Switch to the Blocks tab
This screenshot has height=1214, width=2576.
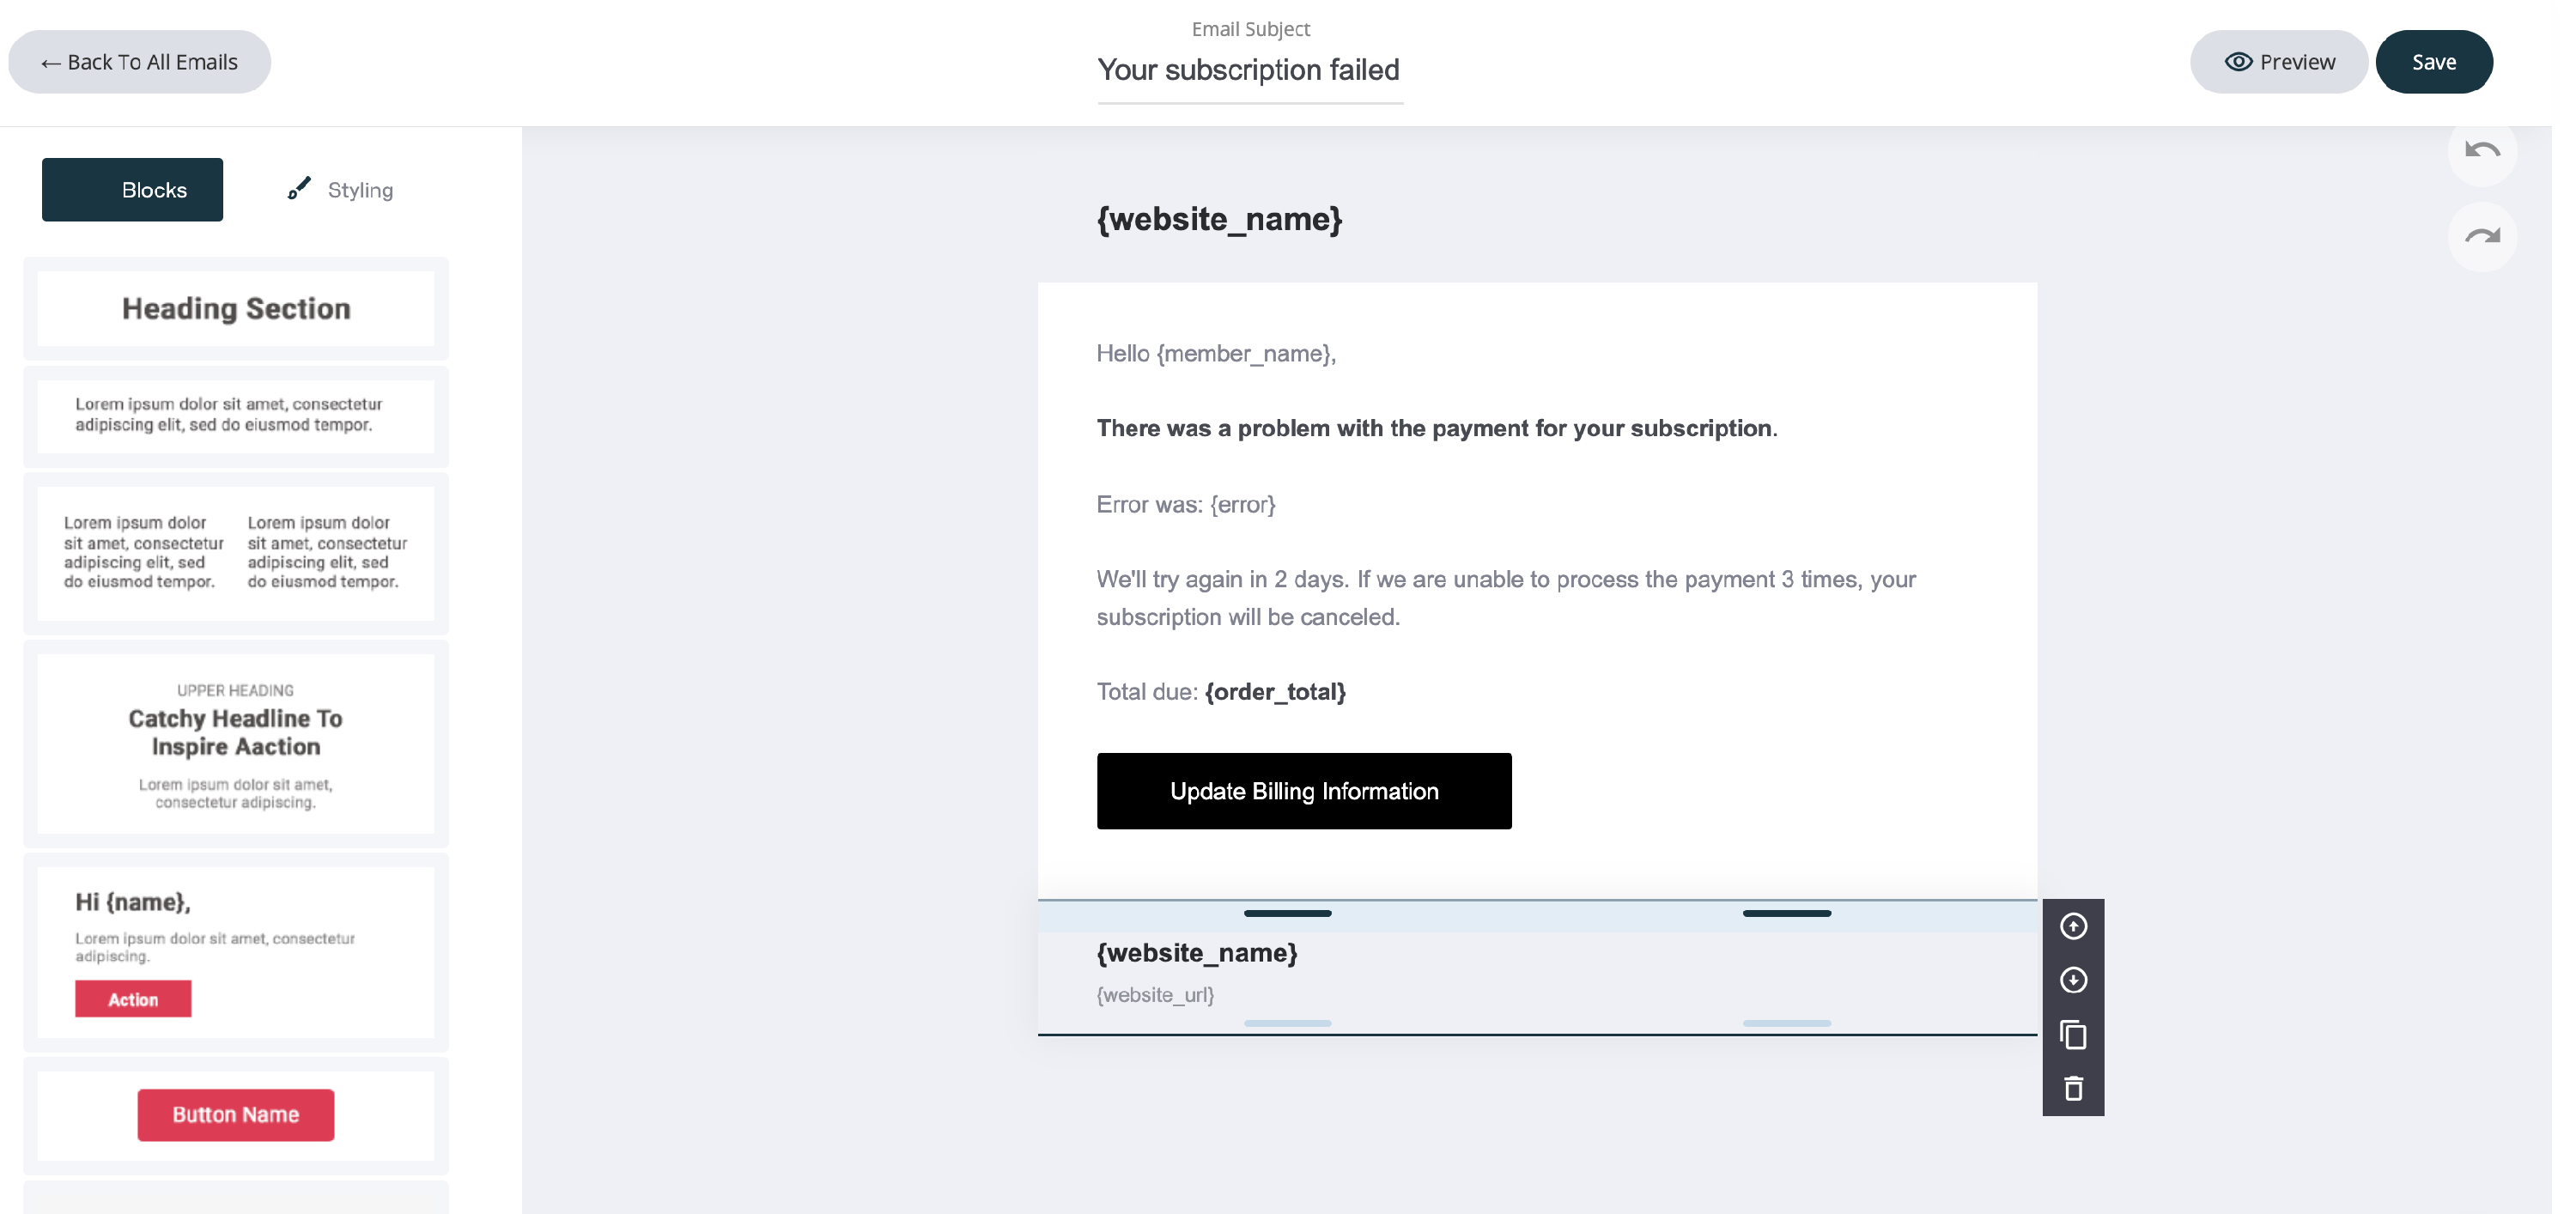(x=133, y=190)
